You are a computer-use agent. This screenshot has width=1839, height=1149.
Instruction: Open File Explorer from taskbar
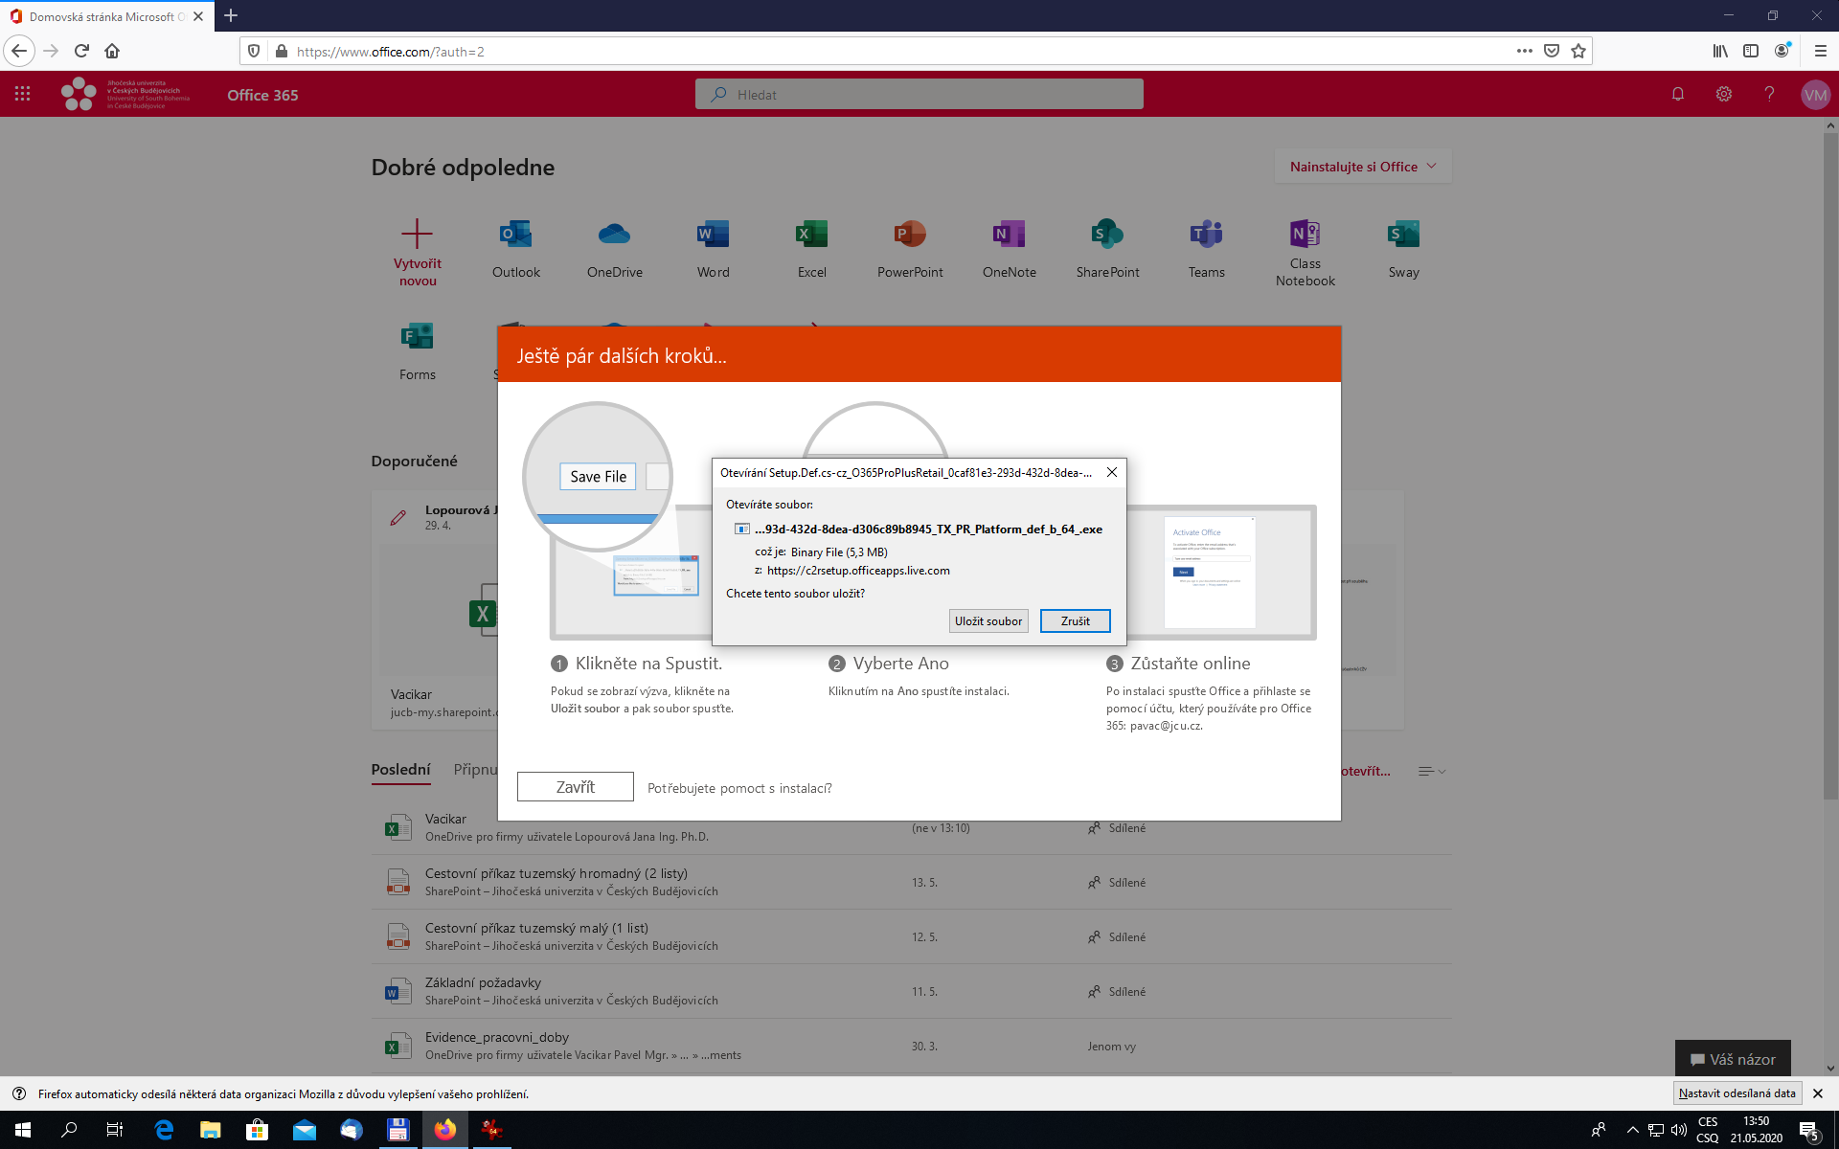coord(211,1130)
